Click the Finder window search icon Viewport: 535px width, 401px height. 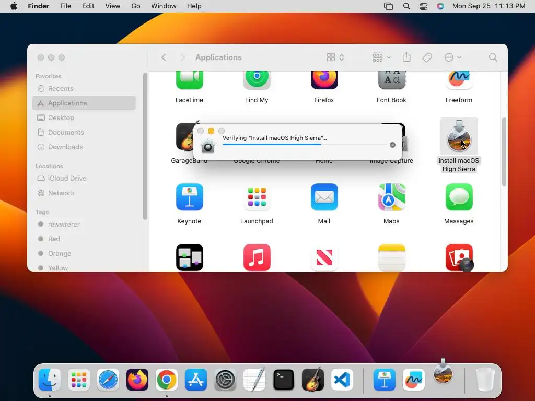point(493,57)
